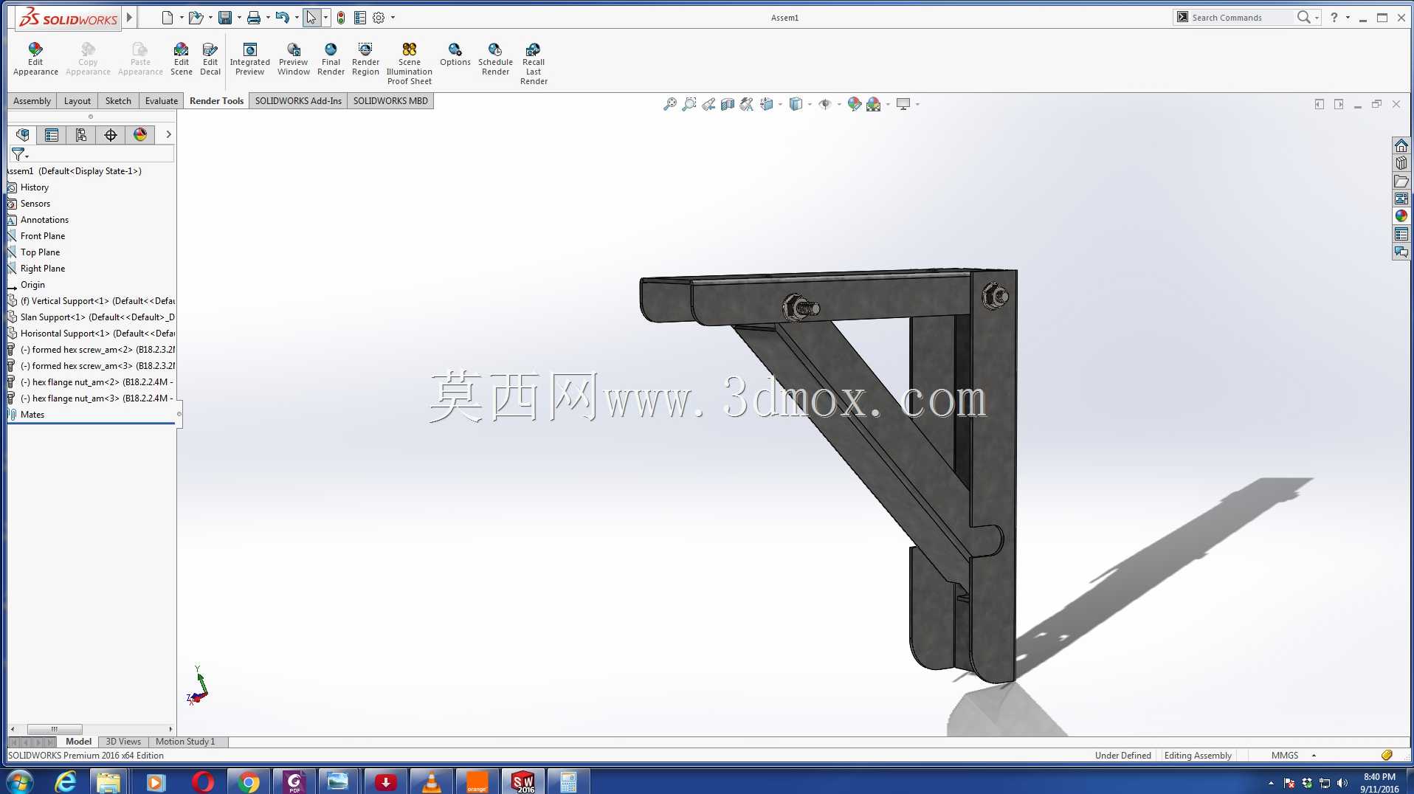Viewport: 1414px width, 794px height.
Task: Select Top Plane in the tree
Action: click(40, 252)
